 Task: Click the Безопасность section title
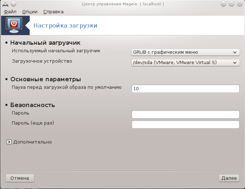coord(33,105)
